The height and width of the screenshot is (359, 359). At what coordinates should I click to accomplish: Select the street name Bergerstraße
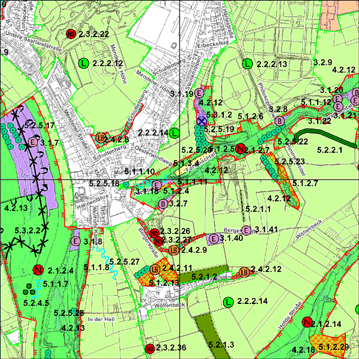click(148, 242)
